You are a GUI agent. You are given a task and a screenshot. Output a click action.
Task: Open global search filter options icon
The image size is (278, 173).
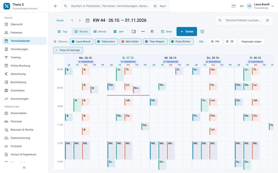point(155,6)
